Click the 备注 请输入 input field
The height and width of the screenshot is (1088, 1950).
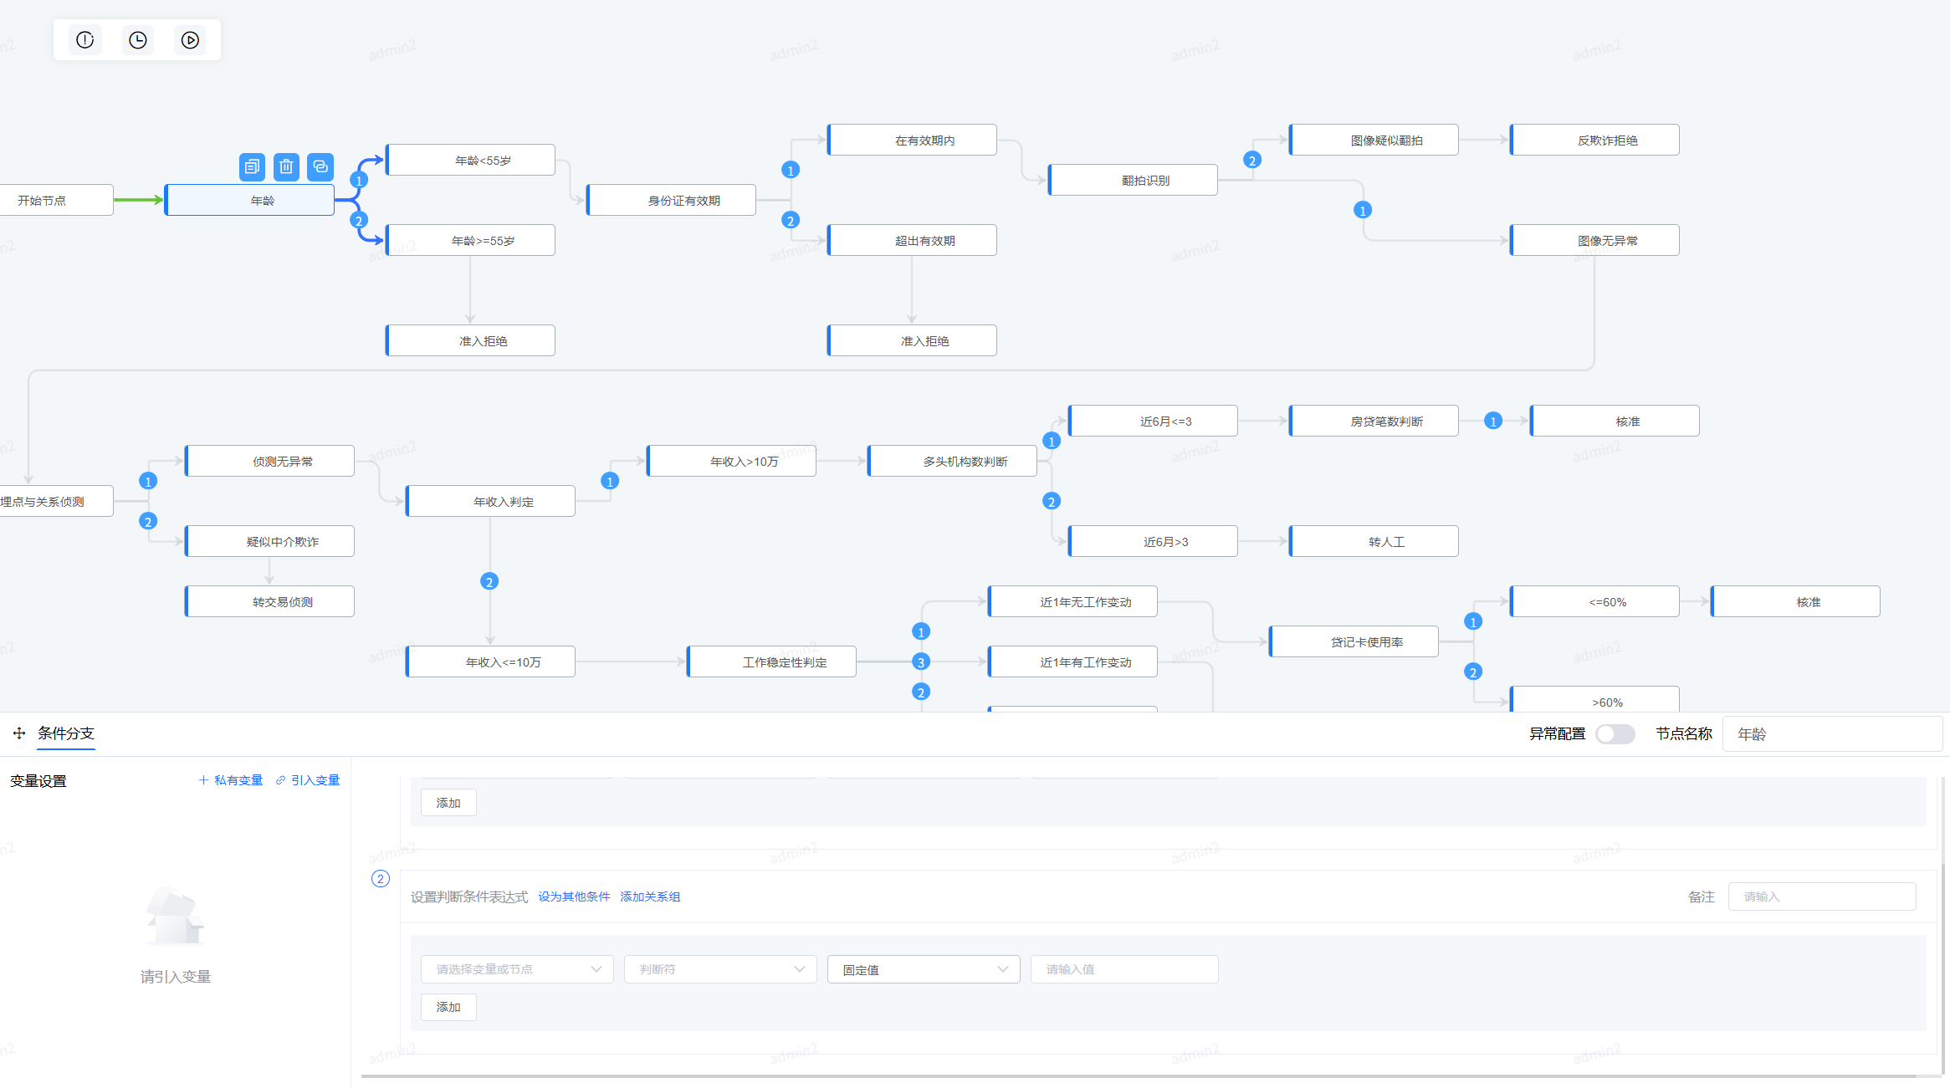tap(1822, 896)
